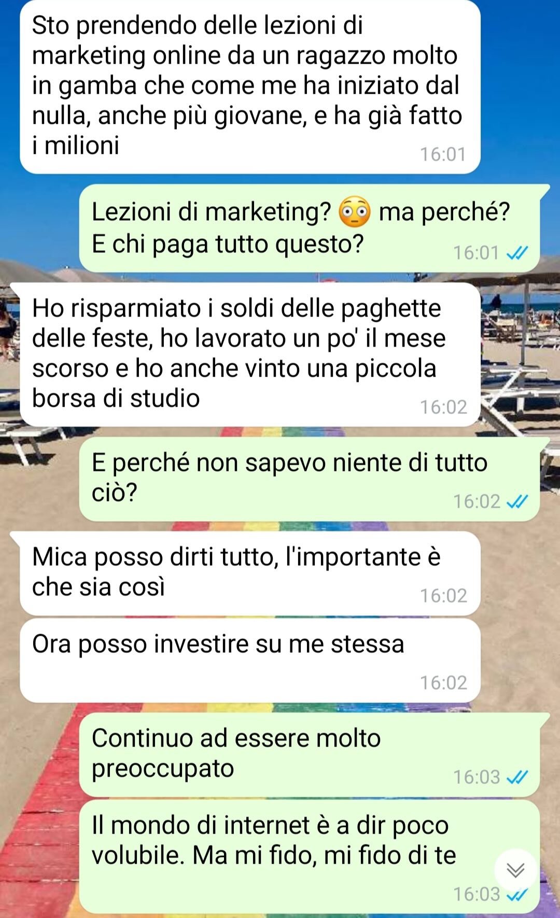The height and width of the screenshot is (918, 560).
Task: Tap read receipt ticks on 'Lezioni di marketing?' message
Action: click(x=517, y=253)
